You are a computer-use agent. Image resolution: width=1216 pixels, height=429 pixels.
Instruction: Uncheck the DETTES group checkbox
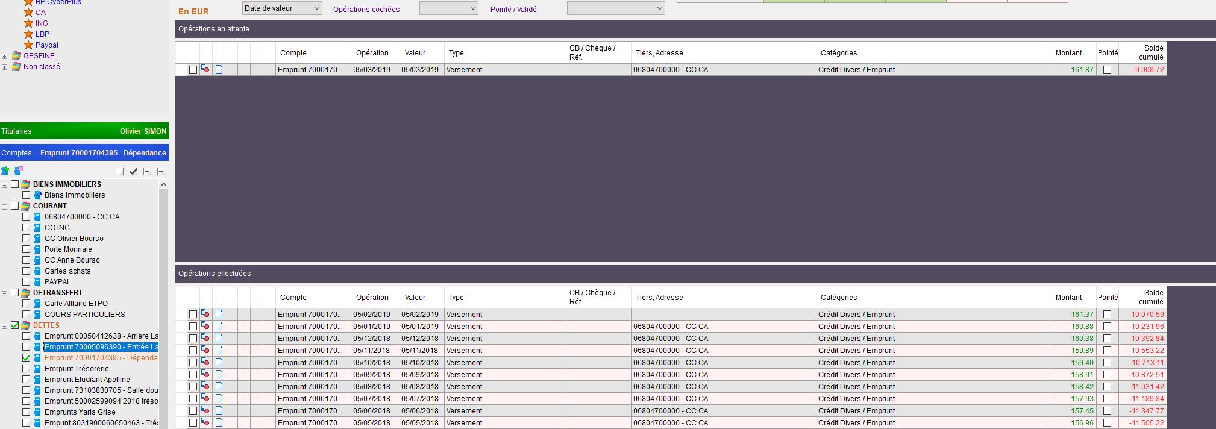tap(15, 325)
